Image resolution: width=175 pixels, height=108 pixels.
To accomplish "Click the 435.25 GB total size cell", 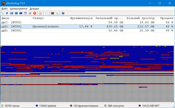I will [115, 27].
